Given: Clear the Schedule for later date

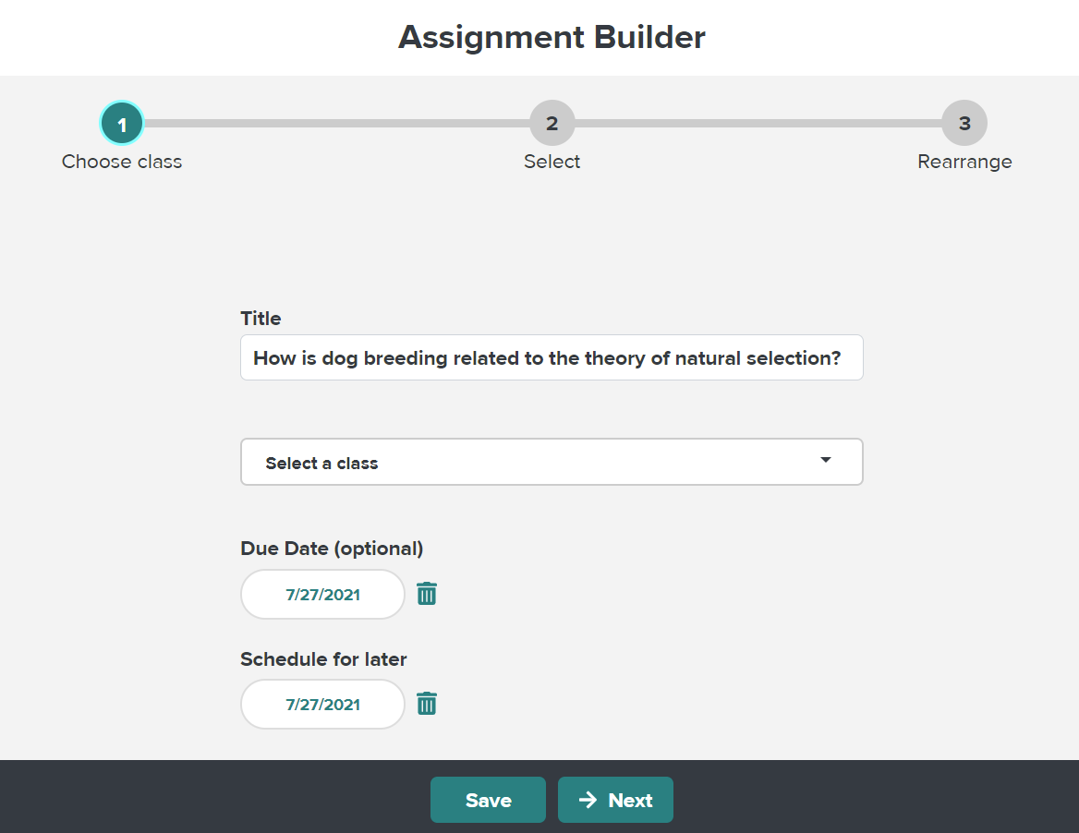Looking at the screenshot, I should pyautogui.click(x=427, y=704).
